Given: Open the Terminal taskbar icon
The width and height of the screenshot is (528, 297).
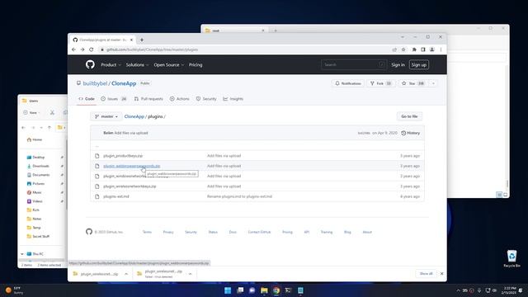Looking at the screenshot, I should pos(288,290).
